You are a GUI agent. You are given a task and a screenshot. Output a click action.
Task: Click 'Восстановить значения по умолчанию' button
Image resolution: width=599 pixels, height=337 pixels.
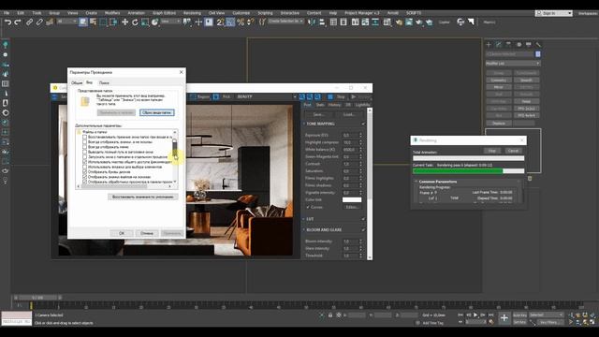pyautogui.click(x=143, y=197)
